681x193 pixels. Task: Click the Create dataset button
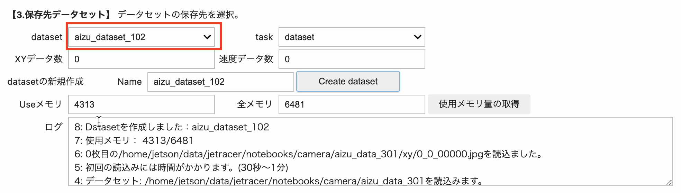(348, 81)
